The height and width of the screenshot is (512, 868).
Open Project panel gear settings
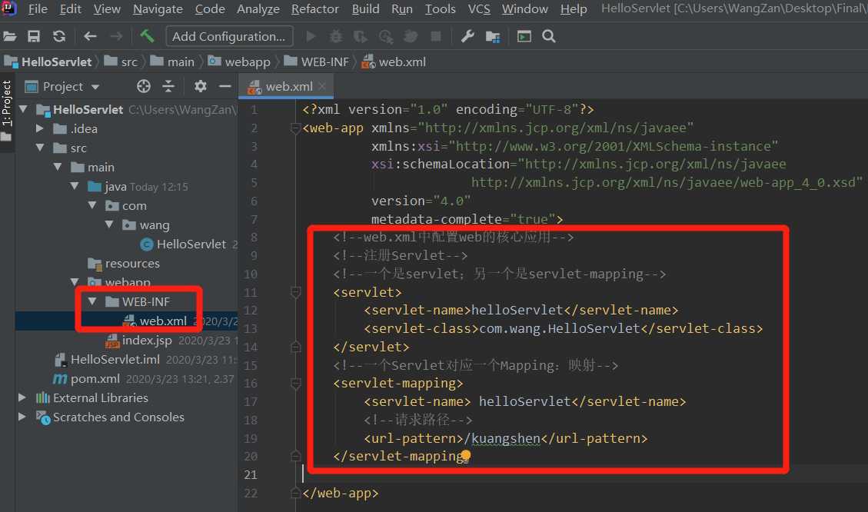[x=201, y=86]
